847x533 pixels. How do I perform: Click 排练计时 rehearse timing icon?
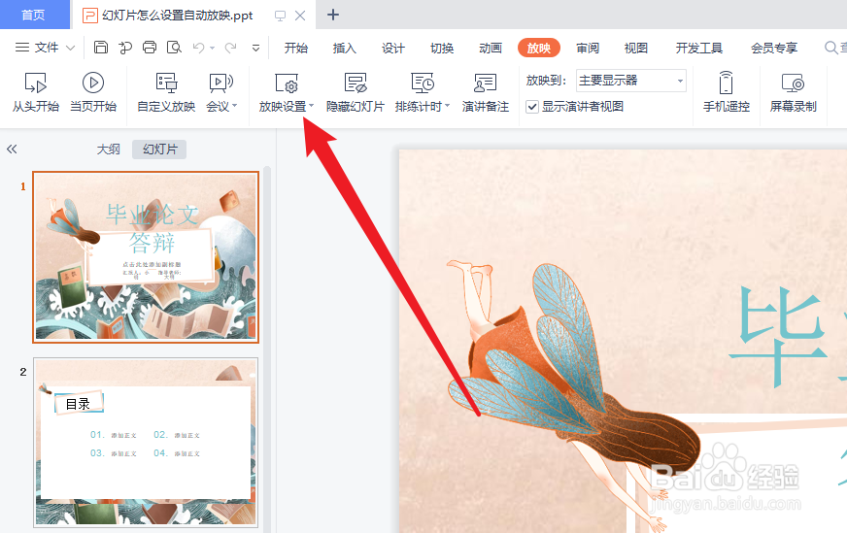pos(423,83)
